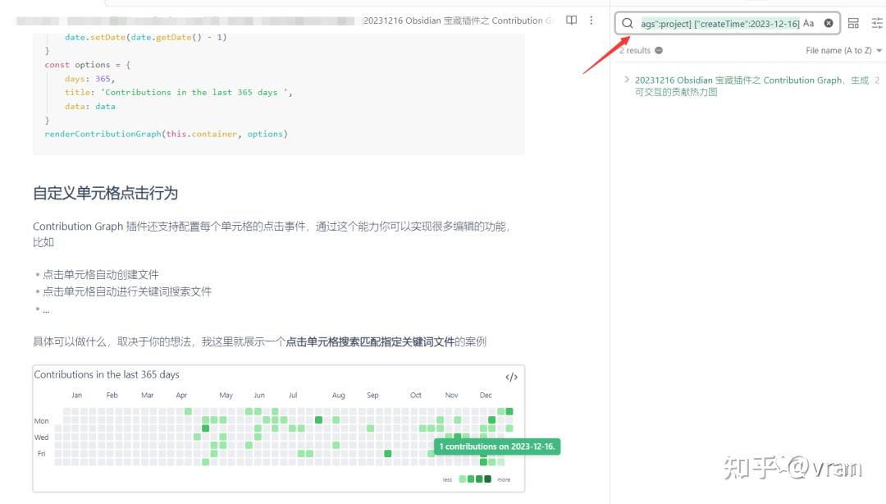Open search settings with the sliders icon
Image resolution: width=886 pixels, height=504 pixels.
click(876, 23)
